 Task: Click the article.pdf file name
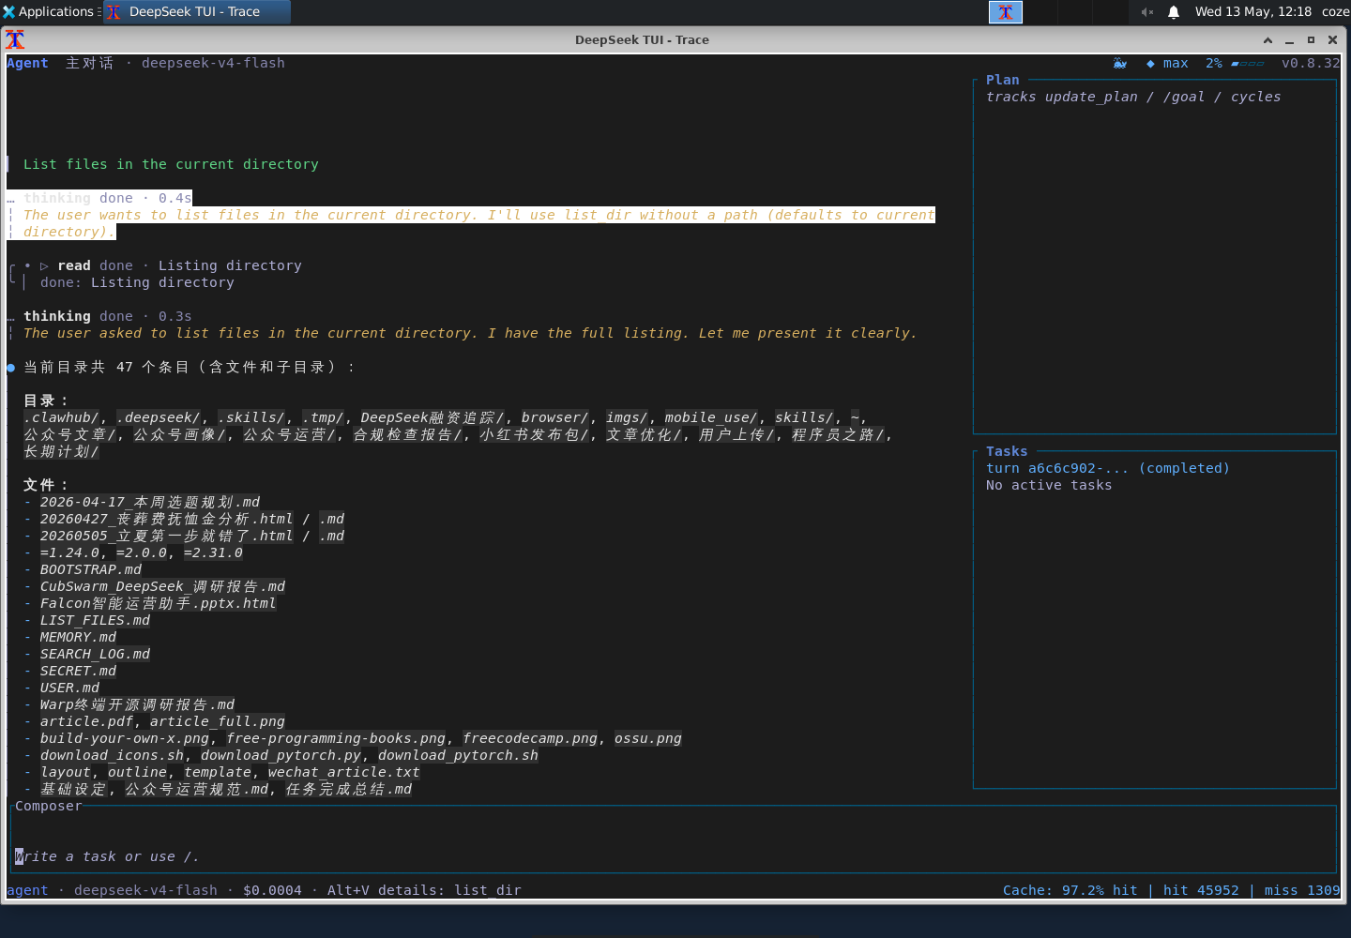86,721
